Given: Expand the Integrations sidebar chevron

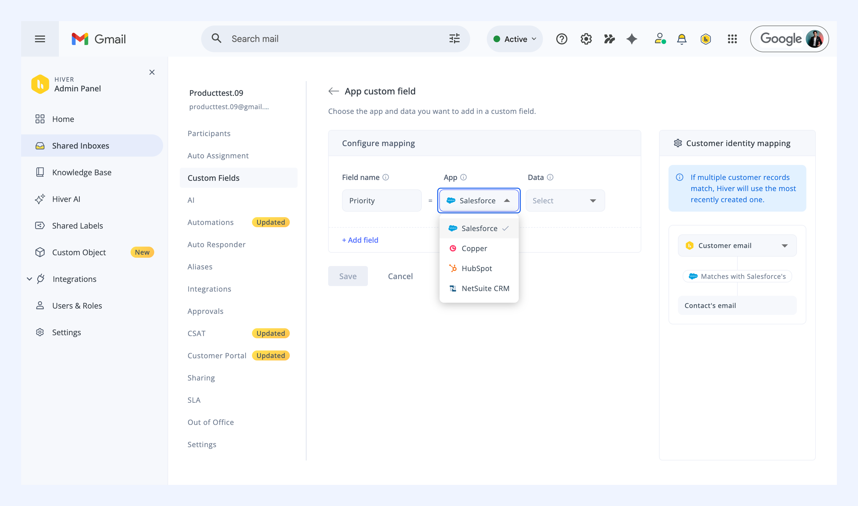Looking at the screenshot, I should pos(30,279).
